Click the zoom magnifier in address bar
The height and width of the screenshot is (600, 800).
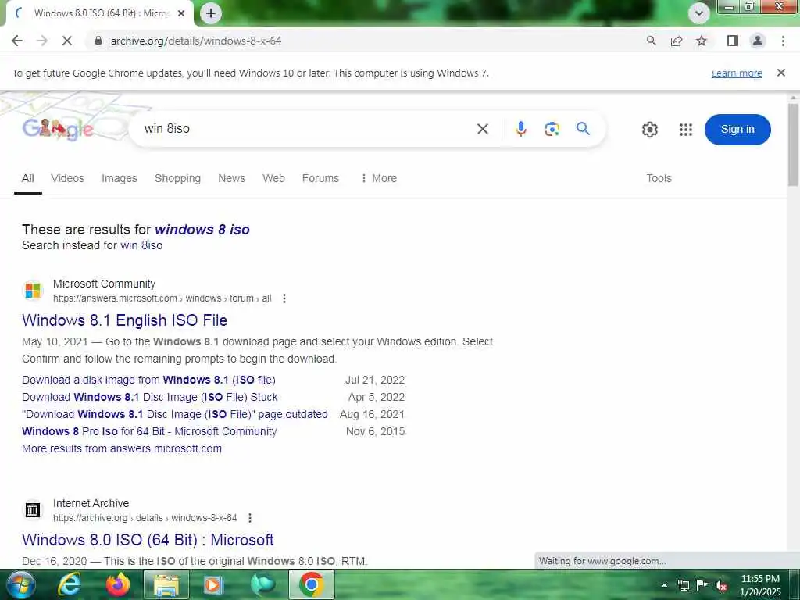651,41
